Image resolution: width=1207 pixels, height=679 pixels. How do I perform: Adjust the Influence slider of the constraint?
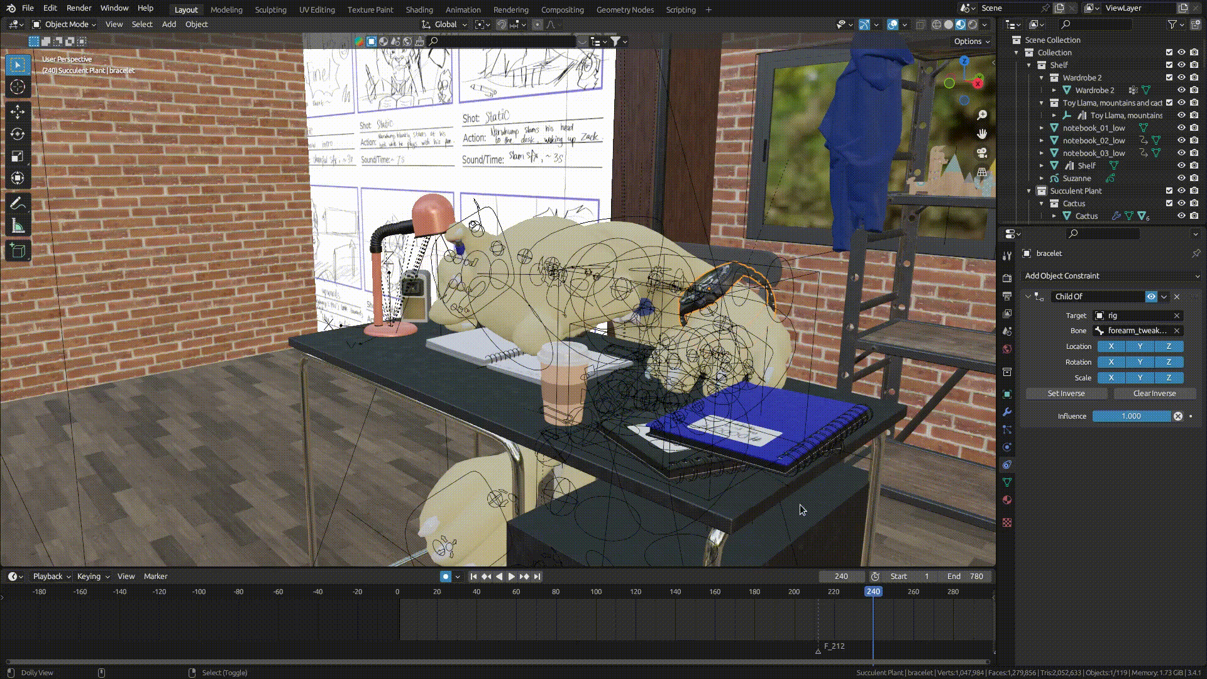click(1132, 416)
